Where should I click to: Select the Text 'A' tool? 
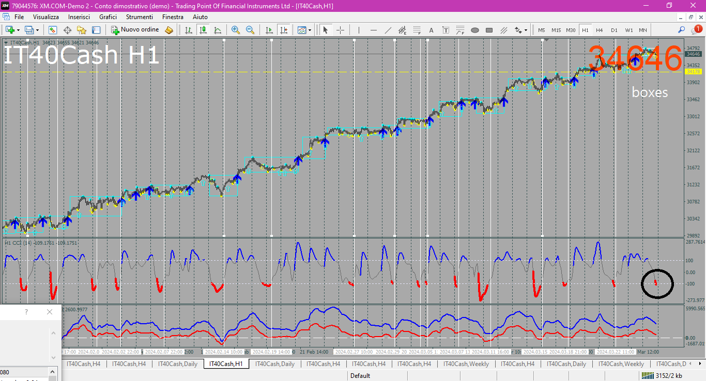pyautogui.click(x=431, y=30)
